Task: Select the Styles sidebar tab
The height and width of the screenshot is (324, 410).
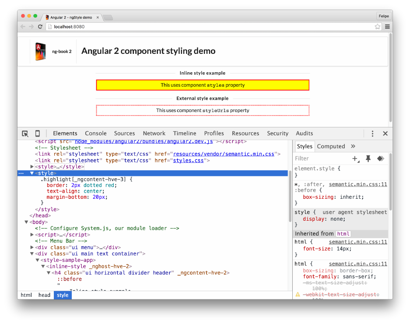Action: [x=305, y=146]
